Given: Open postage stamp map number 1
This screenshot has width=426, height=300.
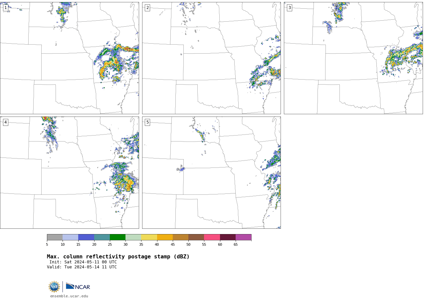Looking at the screenshot, I should [69, 58].
